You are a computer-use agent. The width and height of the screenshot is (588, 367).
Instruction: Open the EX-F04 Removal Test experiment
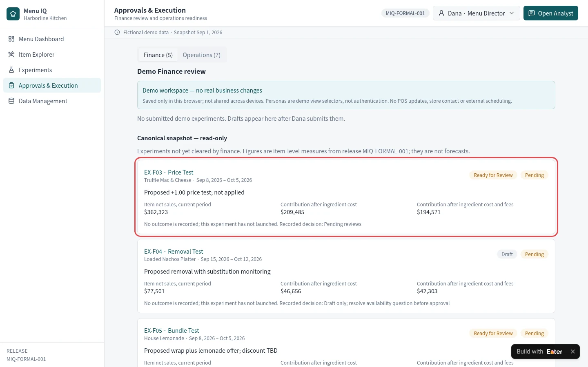coord(174,252)
